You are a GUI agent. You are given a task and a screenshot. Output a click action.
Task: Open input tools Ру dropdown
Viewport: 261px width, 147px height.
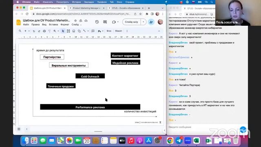coord(101,31)
